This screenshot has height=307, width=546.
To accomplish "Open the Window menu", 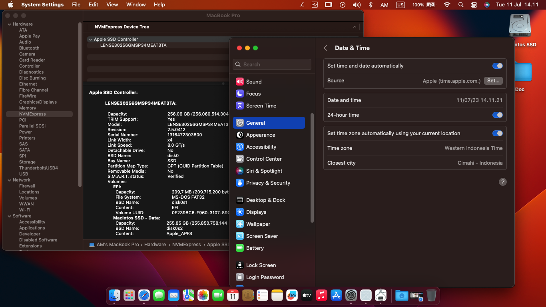I will pyautogui.click(x=136, y=4).
